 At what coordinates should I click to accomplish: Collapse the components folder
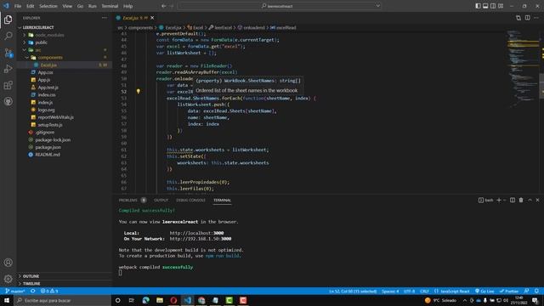coord(27,57)
